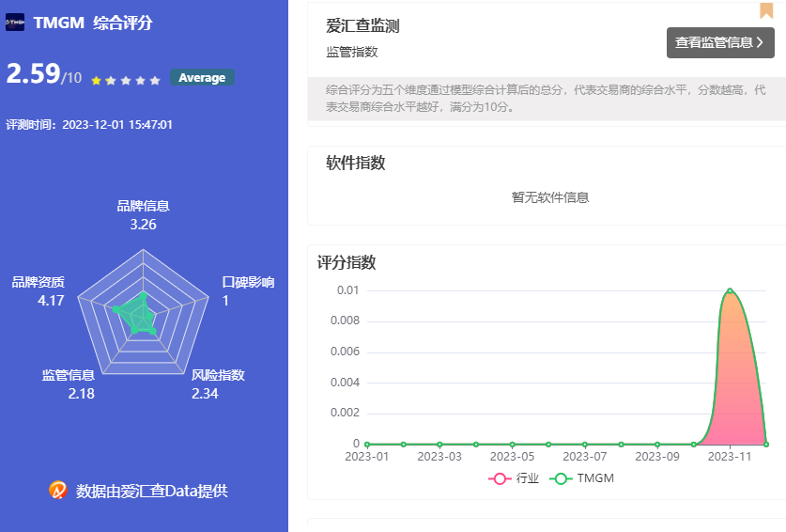Toggle the 行业 legend series
786x532 pixels.
514,478
